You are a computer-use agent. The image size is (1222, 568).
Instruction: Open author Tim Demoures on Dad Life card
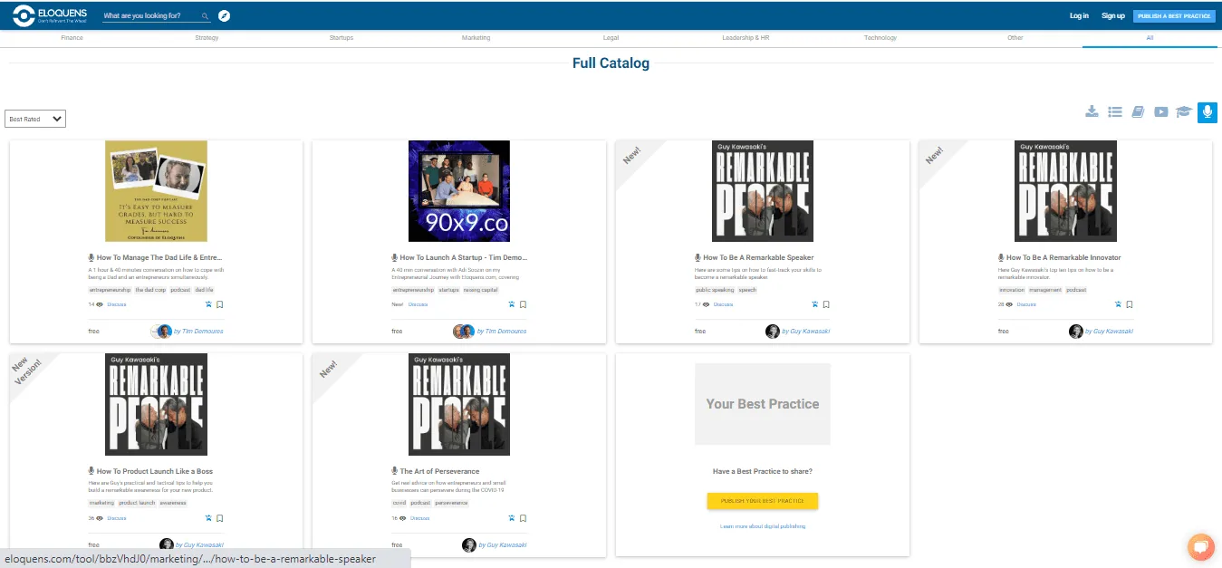pyautogui.click(x=197, y=332)
